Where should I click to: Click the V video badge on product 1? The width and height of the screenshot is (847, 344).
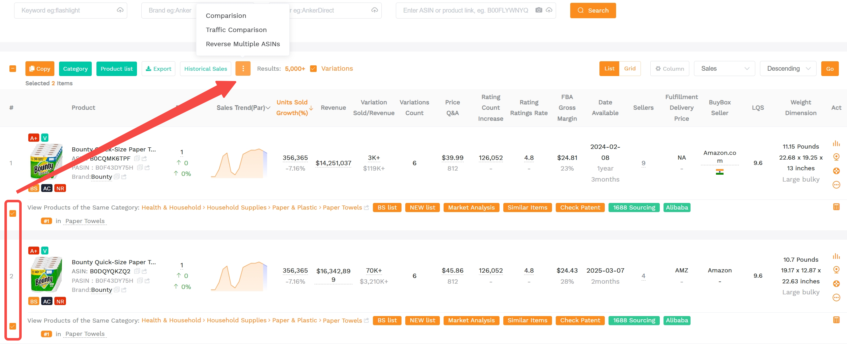pos(45,138)
